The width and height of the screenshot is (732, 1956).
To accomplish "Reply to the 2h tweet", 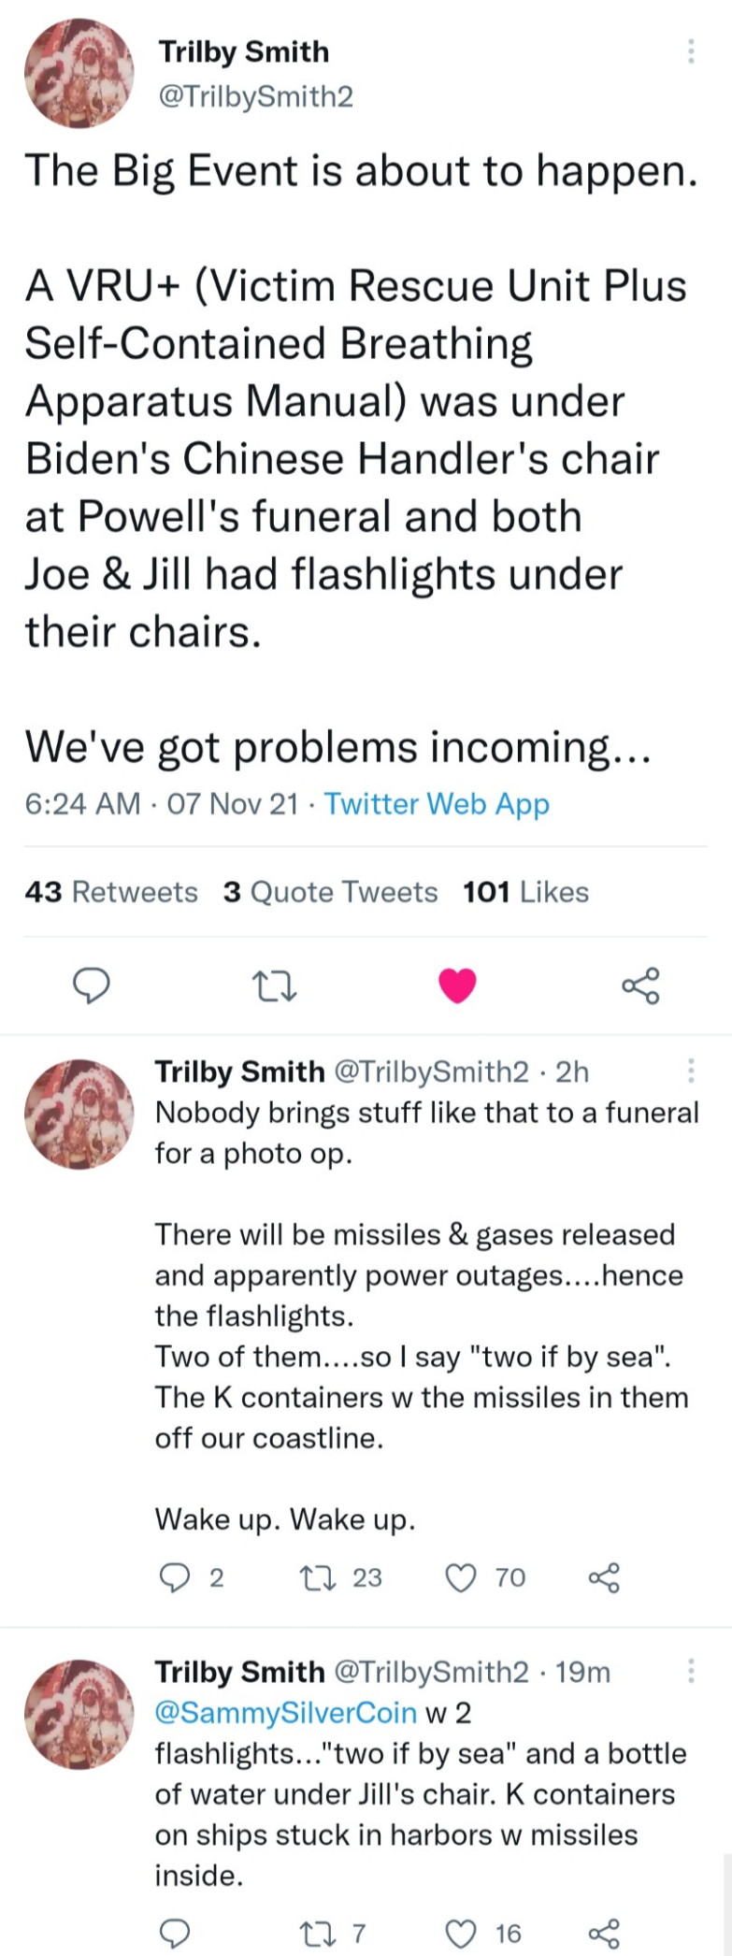I will point(175,1577).
